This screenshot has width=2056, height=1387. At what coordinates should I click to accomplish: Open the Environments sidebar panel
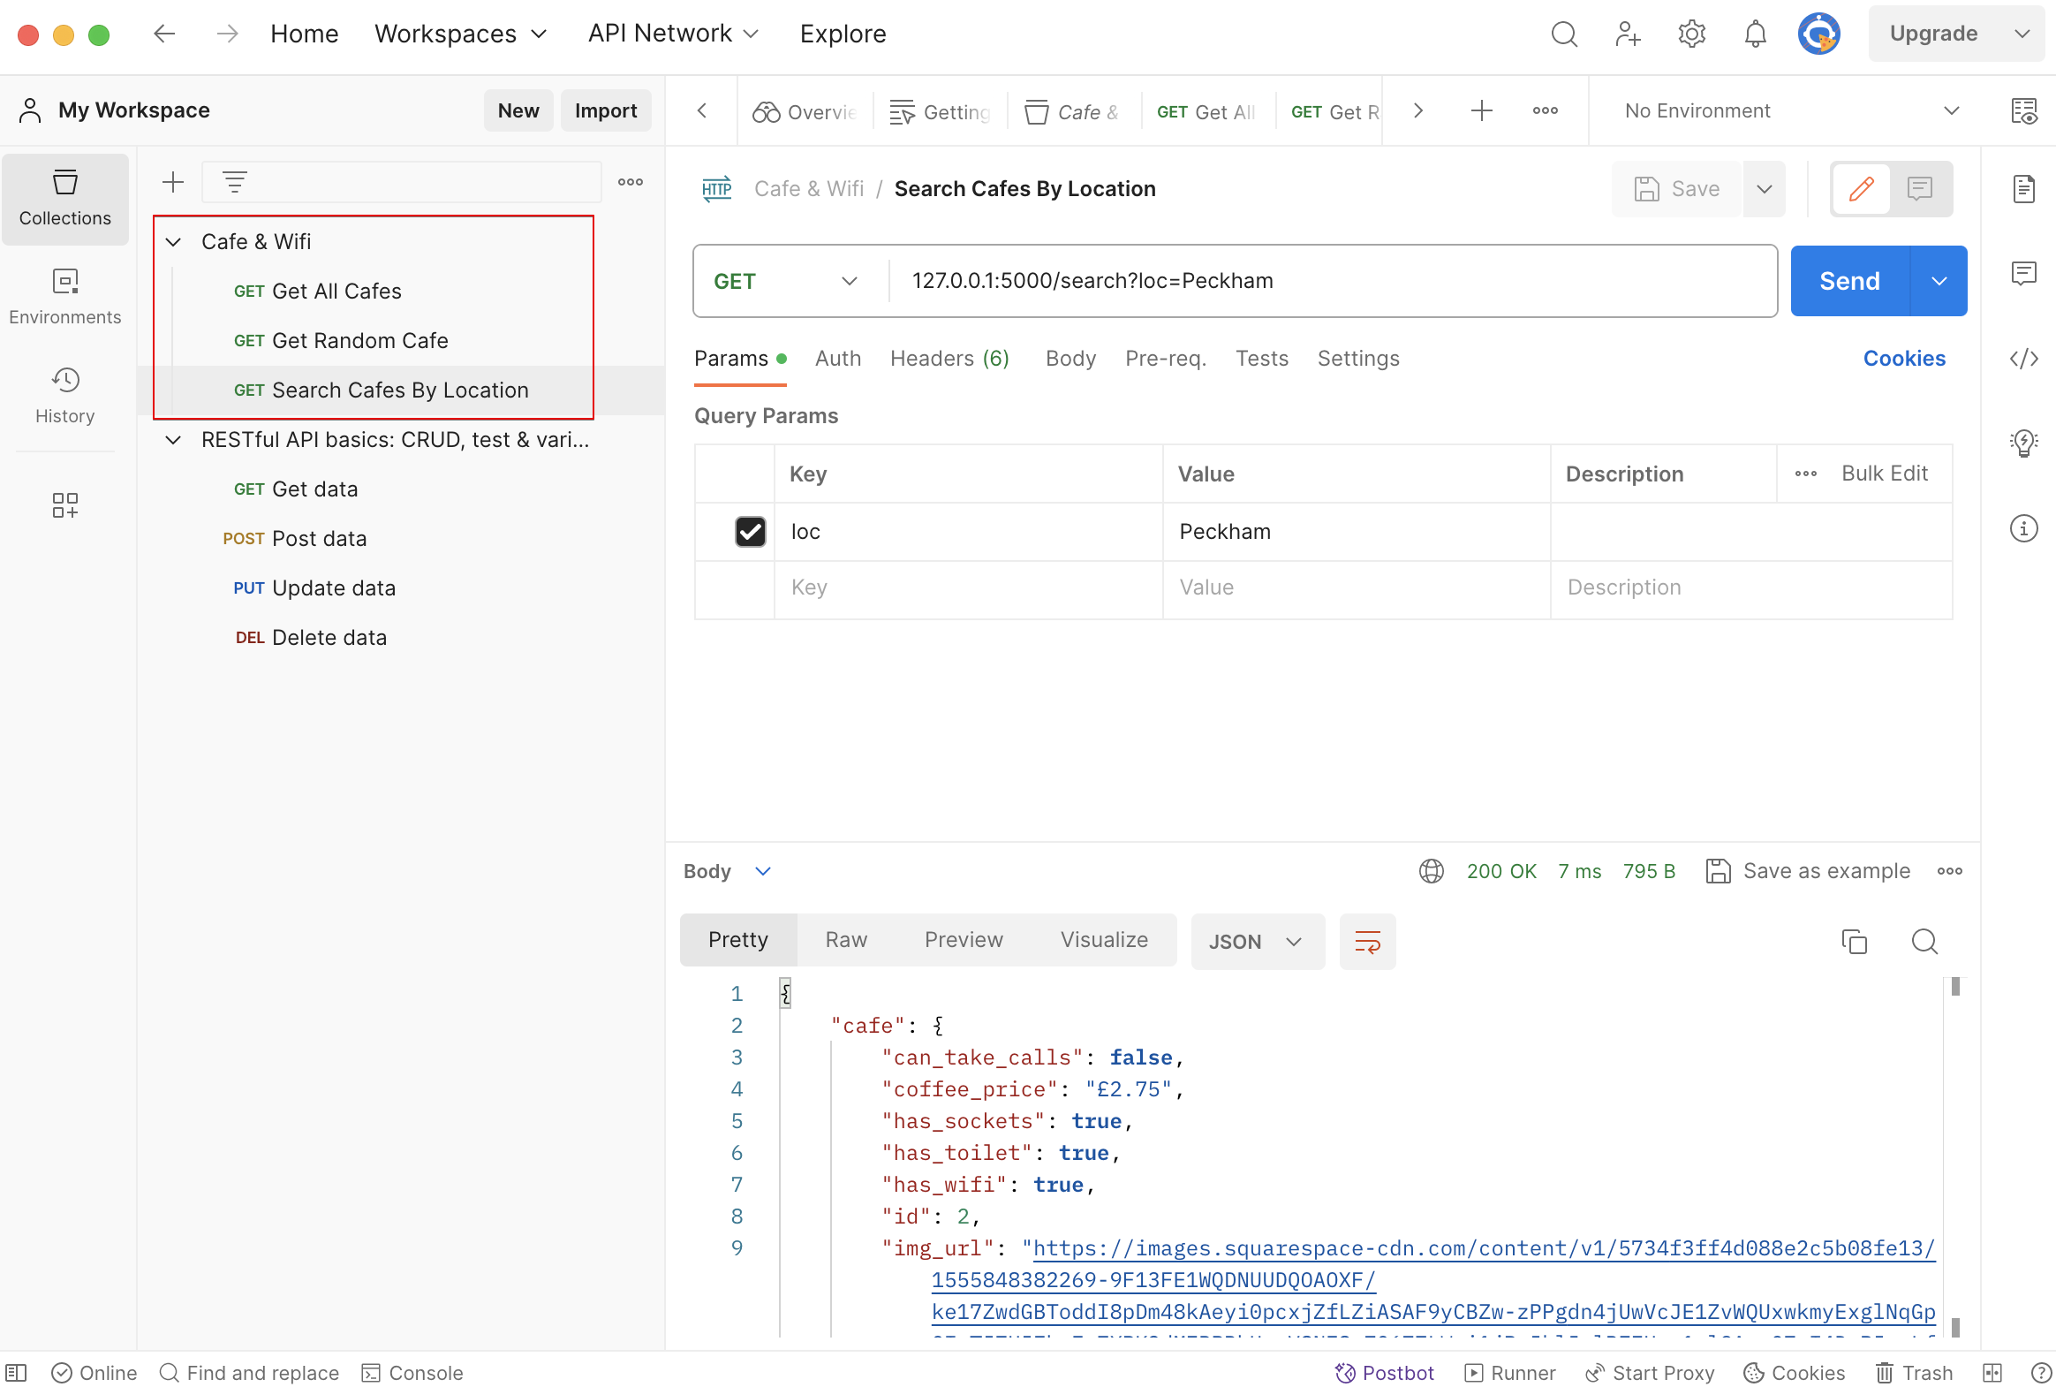(x=64, y=296)
